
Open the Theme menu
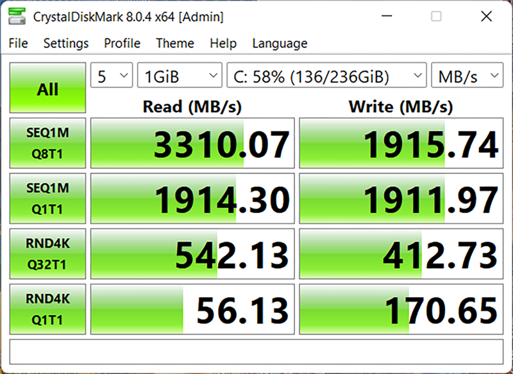(175, 43)
